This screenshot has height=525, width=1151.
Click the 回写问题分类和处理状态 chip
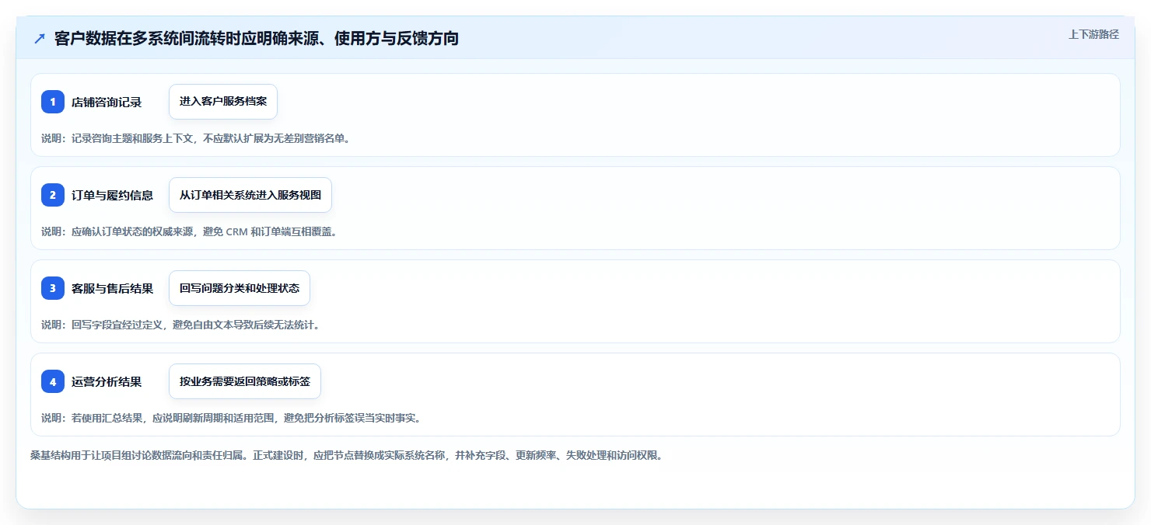pyautogui.click(x=240, y=288)
